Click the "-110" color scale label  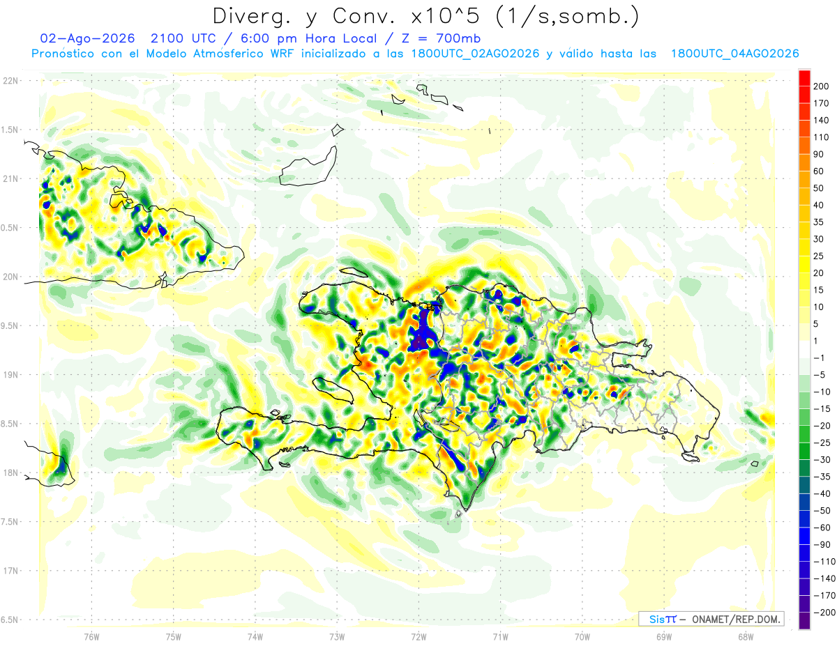coord(825,562)
